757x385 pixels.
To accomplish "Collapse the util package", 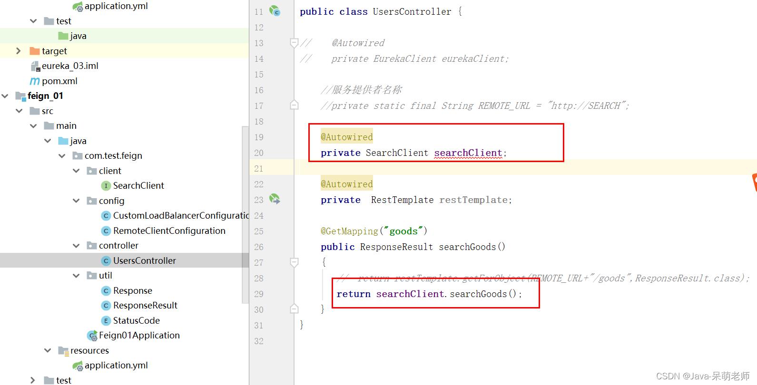I will 76,276.
